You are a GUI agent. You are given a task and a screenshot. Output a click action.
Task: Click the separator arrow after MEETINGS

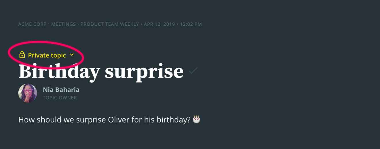click(x=78, y=24)
